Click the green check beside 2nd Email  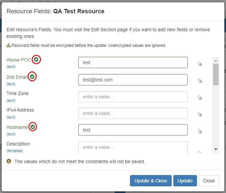[x=32, y=77]
